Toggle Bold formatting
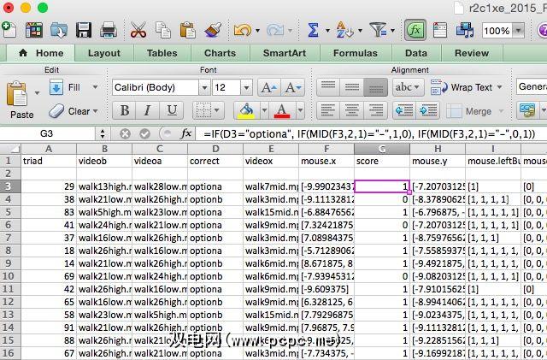This screenshot has height=360, width=547. click(124, 110)
